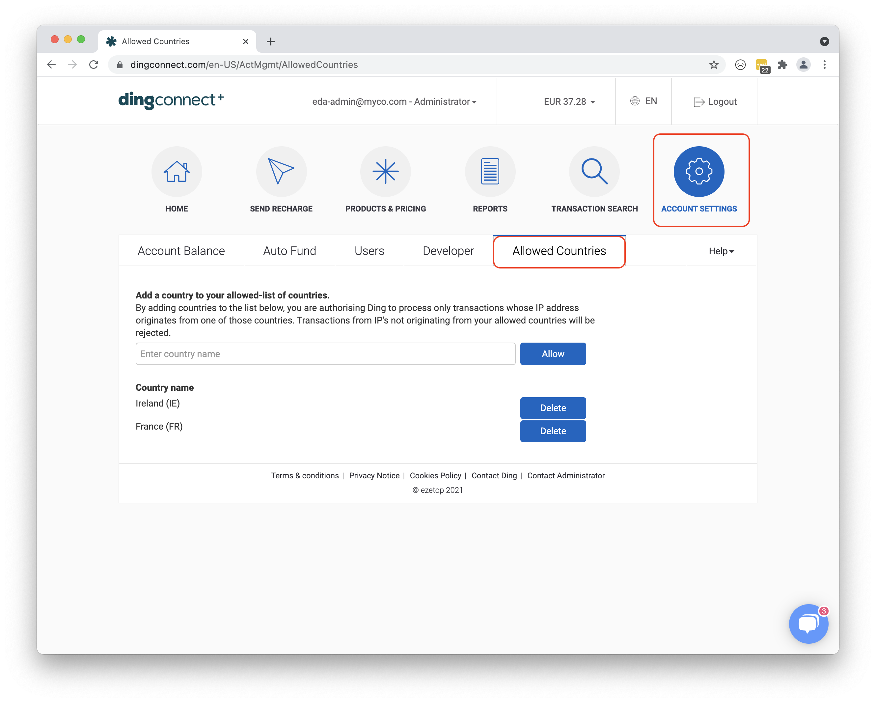
Task: Click the globe icon next to EN
Action: [634, 101]
